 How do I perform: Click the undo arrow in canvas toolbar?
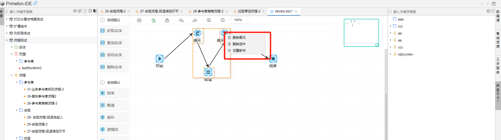tap(181, 20)
